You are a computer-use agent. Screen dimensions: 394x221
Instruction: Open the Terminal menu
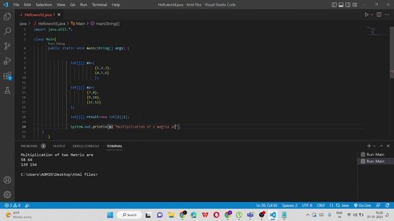tap(99, 4)
